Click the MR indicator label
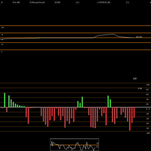151x151 pixels. point(135,79)
